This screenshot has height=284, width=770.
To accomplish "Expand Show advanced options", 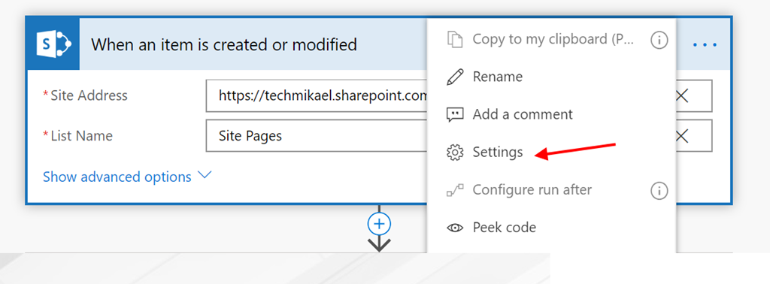I will 127,177.
